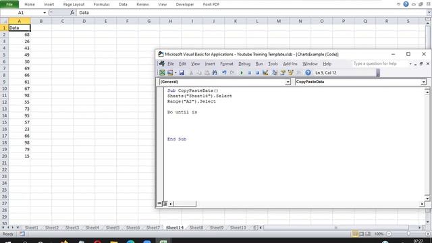Click macro record icon in Excel status bar
Viewport: 432px width, 243px height.
pos(22,234)
